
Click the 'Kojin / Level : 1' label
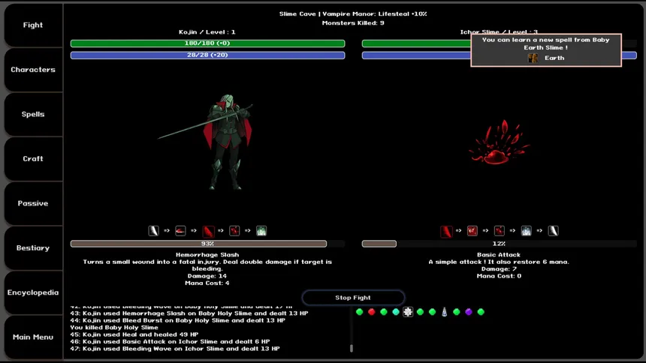207,32
